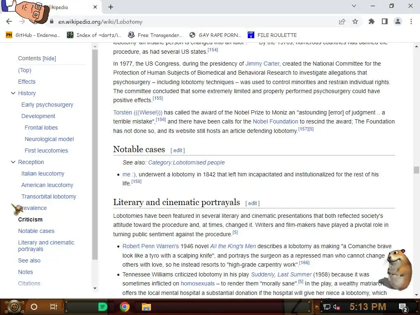Screen dimensions: 420x315
Task: Open Jimmy Carter article link
Action: point(262,64)
